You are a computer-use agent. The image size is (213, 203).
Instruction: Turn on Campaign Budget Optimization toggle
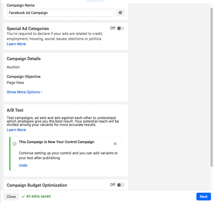(x=121, y=185)
